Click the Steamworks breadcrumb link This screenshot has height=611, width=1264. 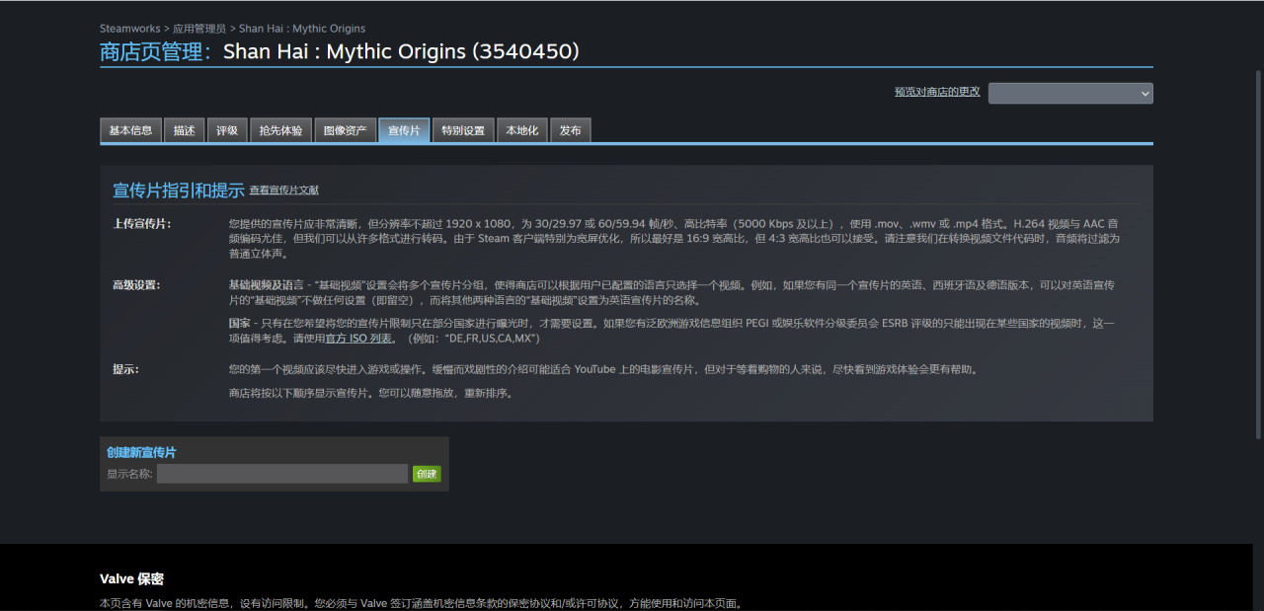click(129, 29)
